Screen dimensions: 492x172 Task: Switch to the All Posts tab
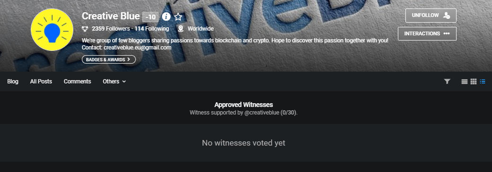[x=41, y=82]
